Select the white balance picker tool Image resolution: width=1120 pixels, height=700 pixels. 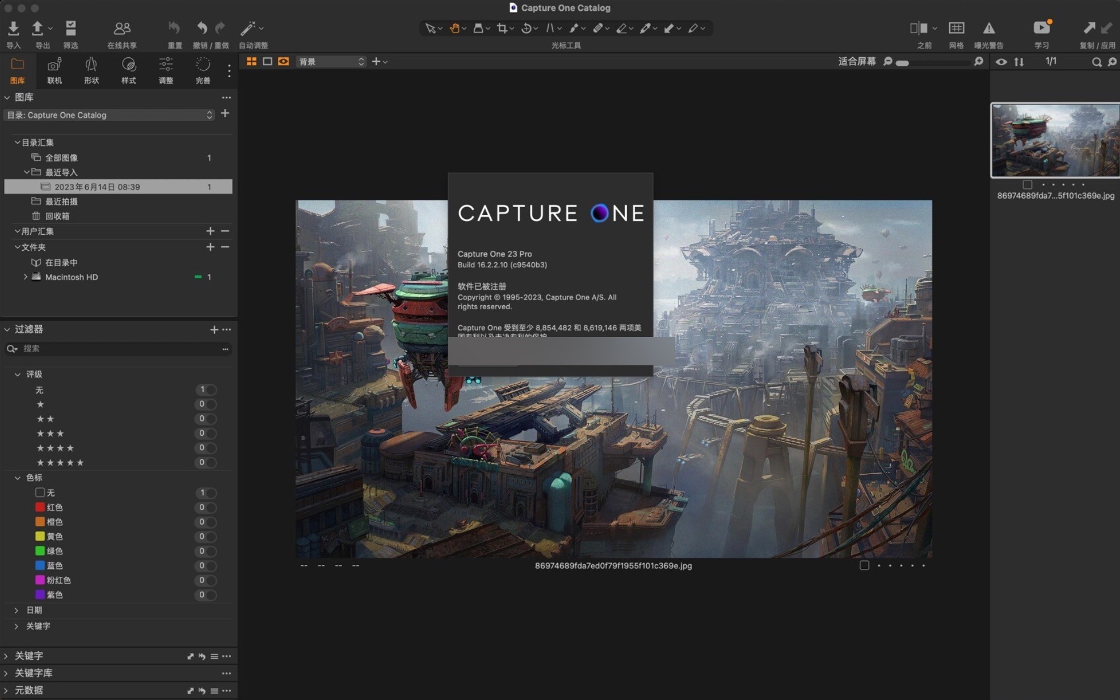click(x=645, y=28)
